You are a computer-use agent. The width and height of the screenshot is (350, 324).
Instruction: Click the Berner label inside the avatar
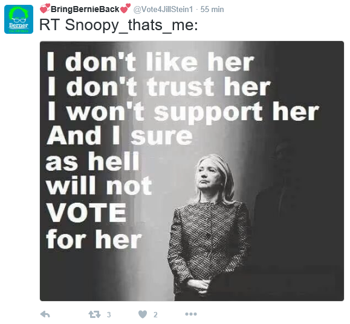[x=19, y=25]
